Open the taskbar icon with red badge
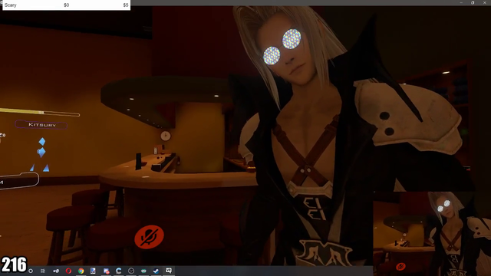The image size is (491, 276). click(x=106, y=271)
